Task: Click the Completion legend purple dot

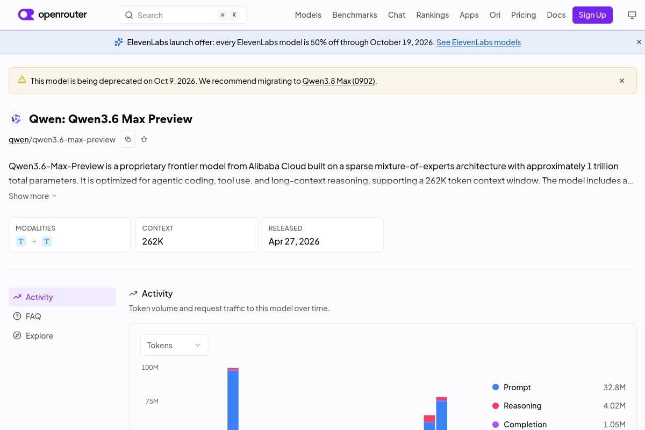Action: point(496,424)
